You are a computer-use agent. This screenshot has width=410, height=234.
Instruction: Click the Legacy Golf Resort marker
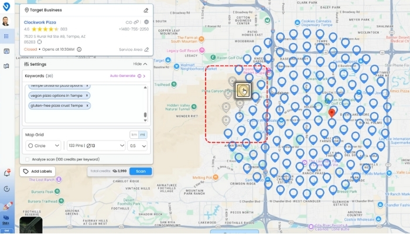[x=202, y=51]
